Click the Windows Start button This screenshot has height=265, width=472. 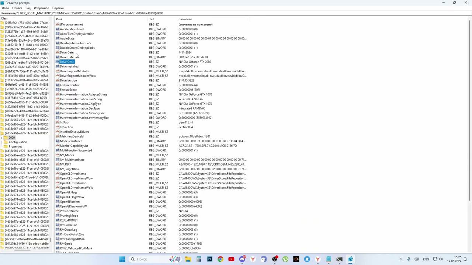pyautogui.click(x=122, y=259)
